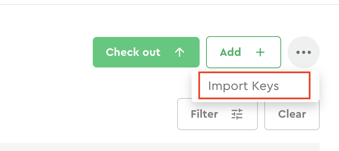Screen dimensions: 339x151
Task: Collapse the menu via the ellipsis button
Action: point(304,52)
